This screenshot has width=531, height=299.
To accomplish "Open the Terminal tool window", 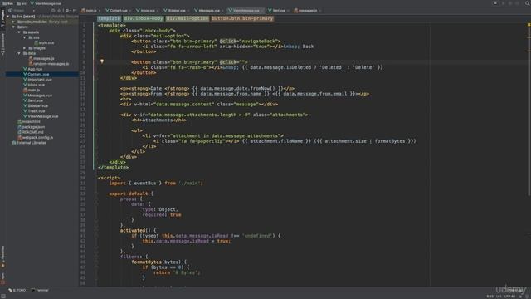I will 40,290.
